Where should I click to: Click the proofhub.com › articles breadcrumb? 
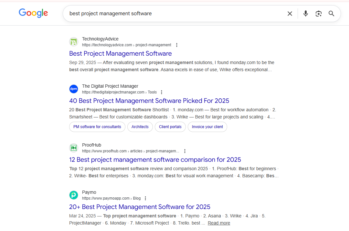(131, 151)
